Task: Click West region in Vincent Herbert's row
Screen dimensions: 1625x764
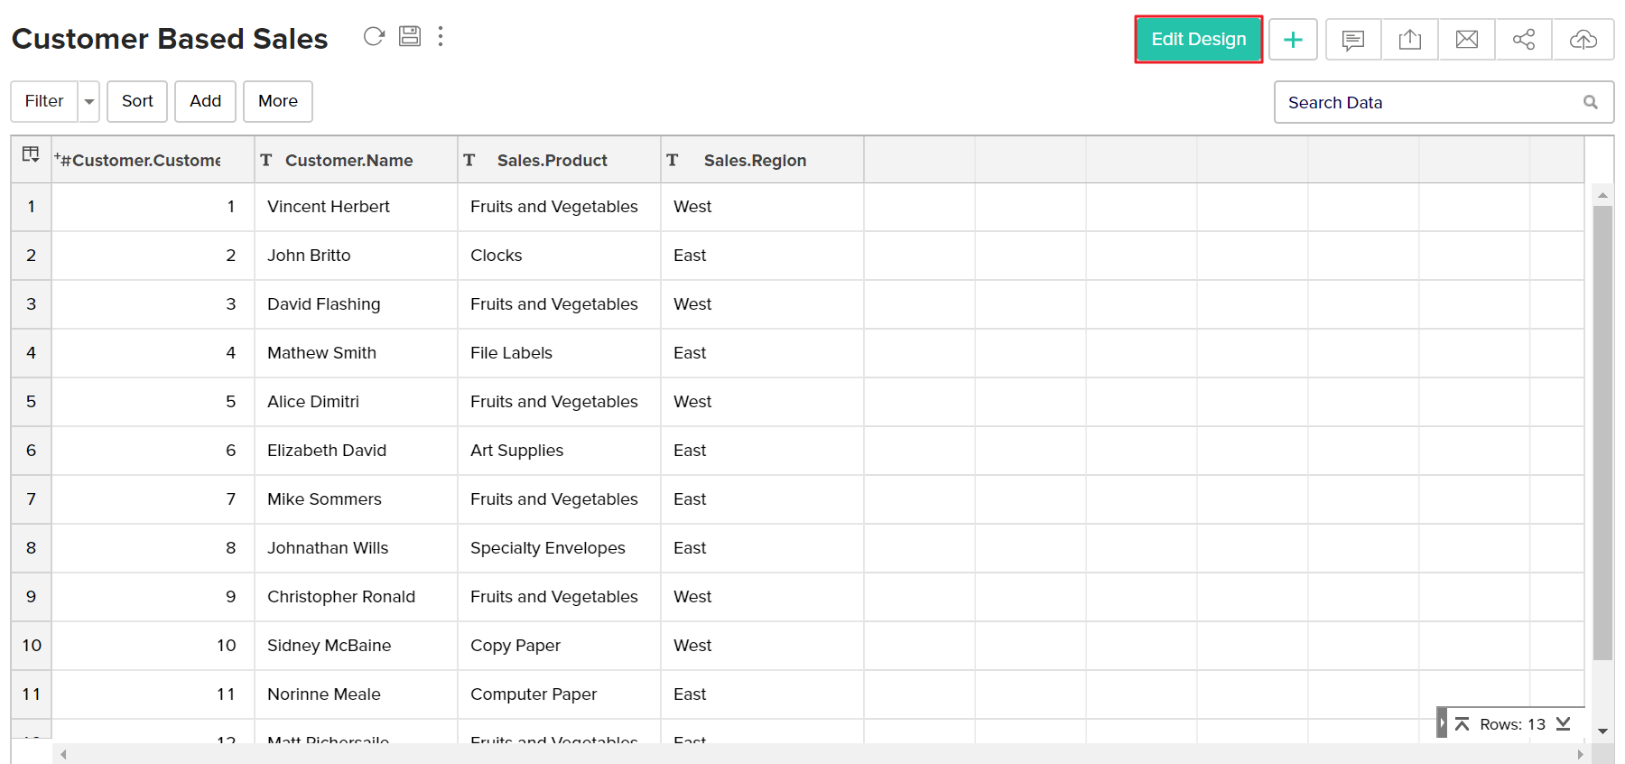Action: click(763, 207)
